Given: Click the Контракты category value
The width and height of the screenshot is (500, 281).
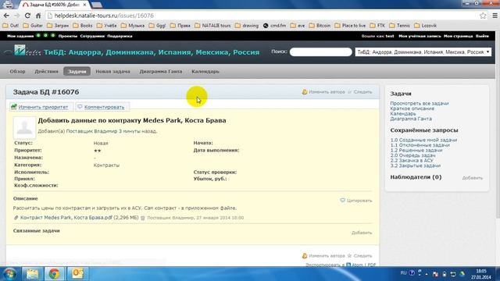Looking at the screenshot, I should tap(106, 165).
